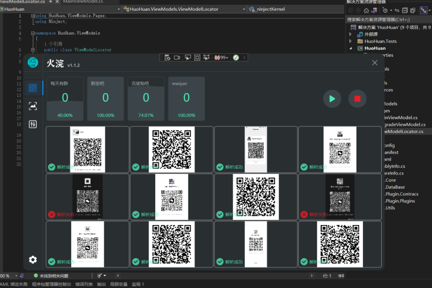Open the 监视 1 tab
432x288 pixels.
(138, 284)
